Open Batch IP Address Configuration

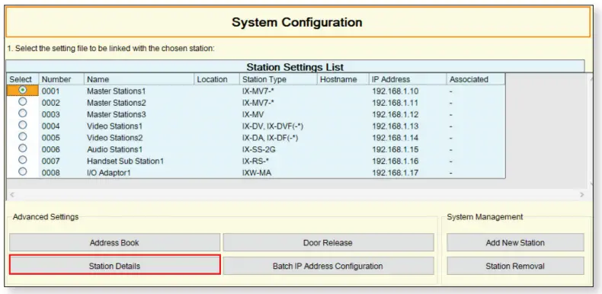(x=328, y=266)
